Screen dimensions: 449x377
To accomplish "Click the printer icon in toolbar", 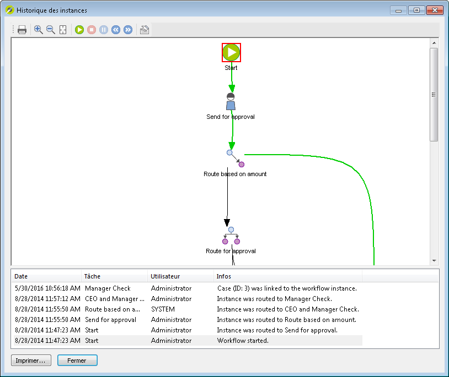I will [x=22, y=30].
